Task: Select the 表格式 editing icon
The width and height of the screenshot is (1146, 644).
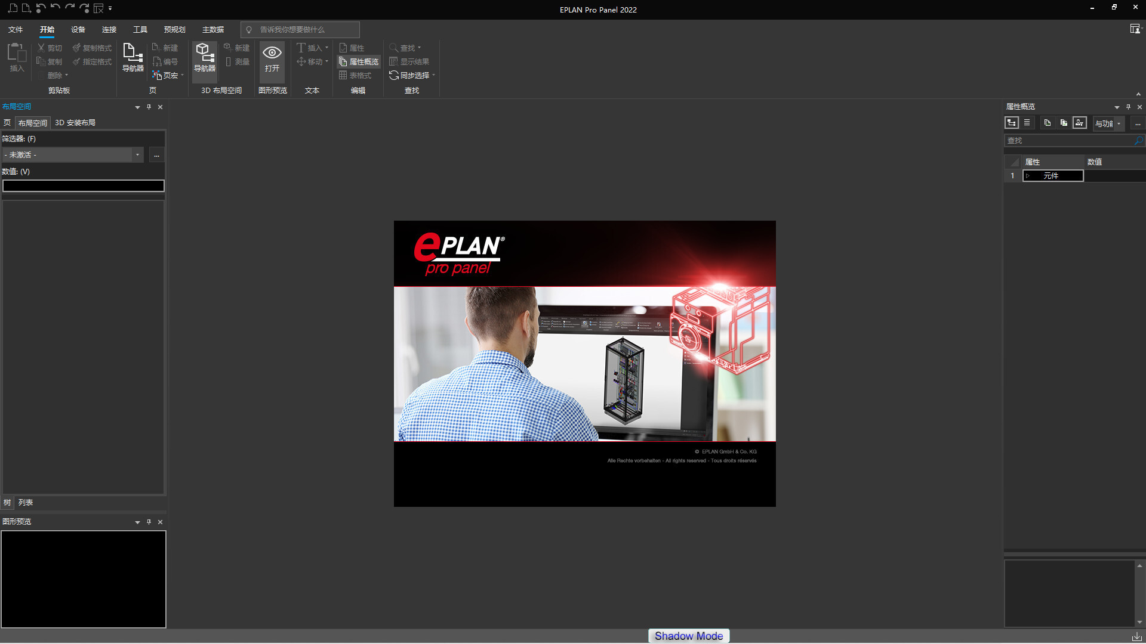Action: (x=356, y=75)
